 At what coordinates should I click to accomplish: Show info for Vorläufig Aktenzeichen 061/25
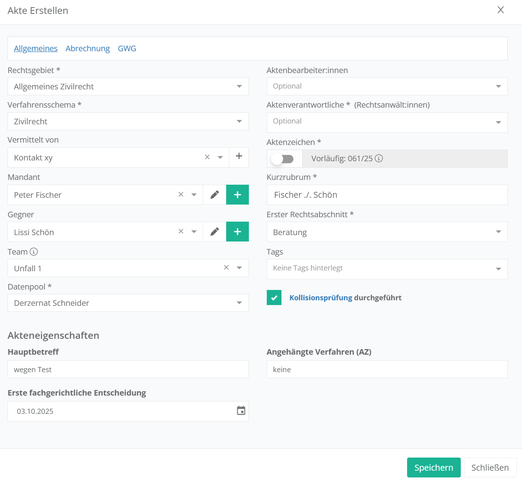click(379, 158)
